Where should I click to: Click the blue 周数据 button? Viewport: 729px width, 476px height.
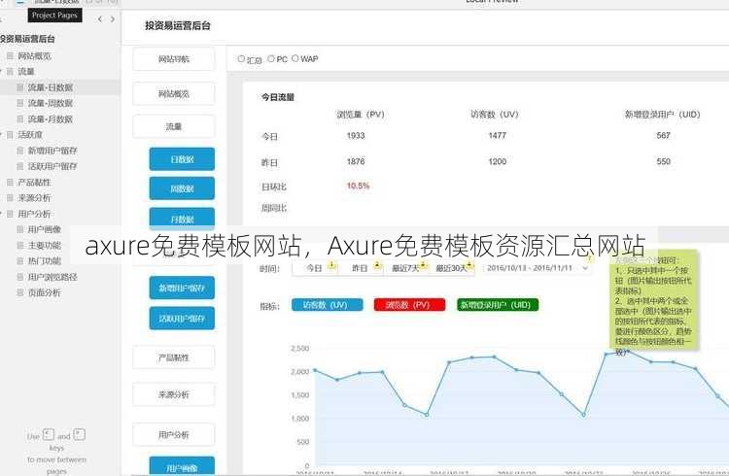182,188
